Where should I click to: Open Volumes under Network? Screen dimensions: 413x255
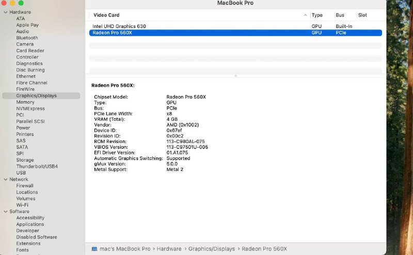click(25, 199)
